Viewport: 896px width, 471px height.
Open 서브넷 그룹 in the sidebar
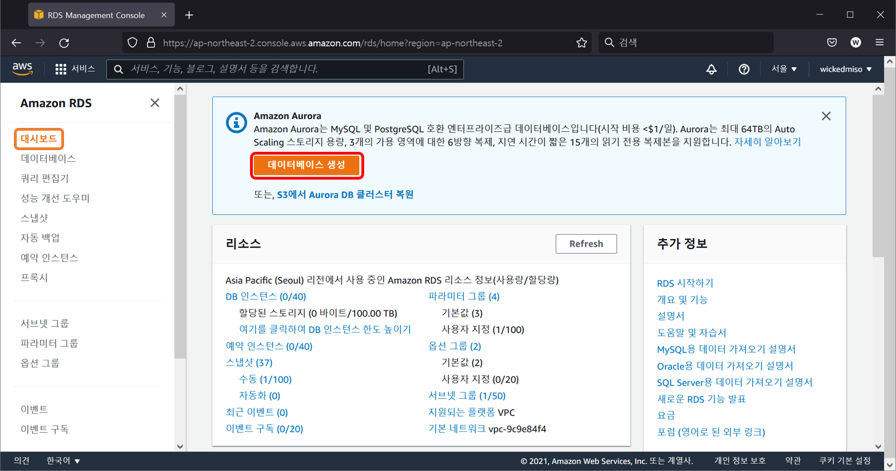pyautogui.click(x=45, y=323)
